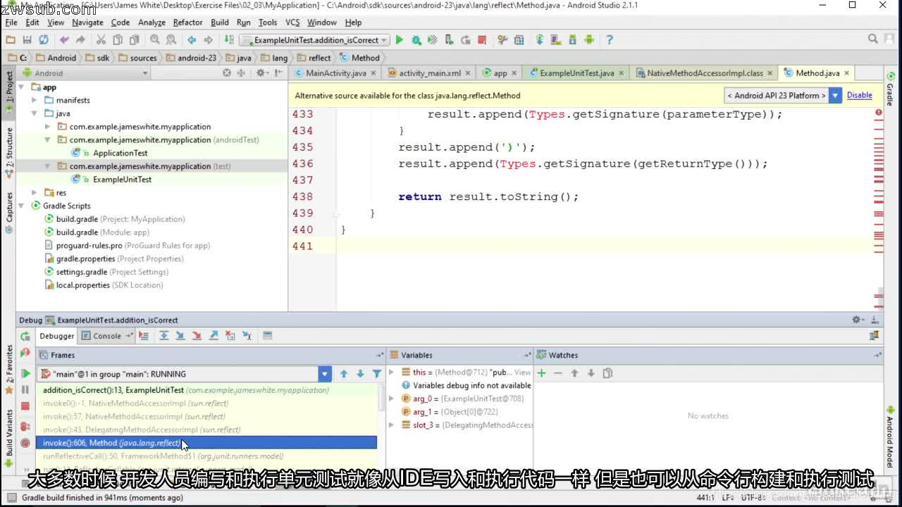The width and height of the screenshot is (902, 507).
Task: Switch to the NativeMethodAccessorImpl.class tab
Action: pos(705,73)
